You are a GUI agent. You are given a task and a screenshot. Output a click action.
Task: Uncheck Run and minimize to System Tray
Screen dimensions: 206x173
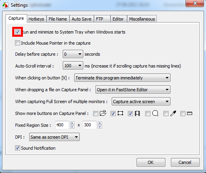pyautogui.click(x=17, y=32)
